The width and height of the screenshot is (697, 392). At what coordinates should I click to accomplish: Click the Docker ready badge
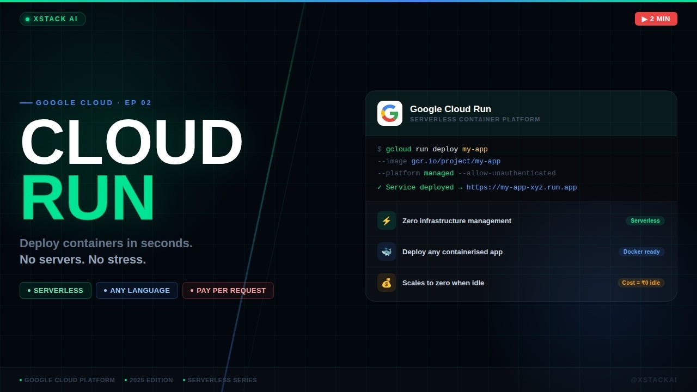(x=641, y=252)
